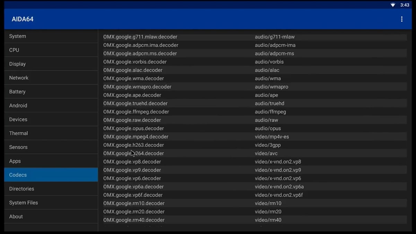Click the video/x-vnd.on2.vp6f value

click(x=279, y=195)
